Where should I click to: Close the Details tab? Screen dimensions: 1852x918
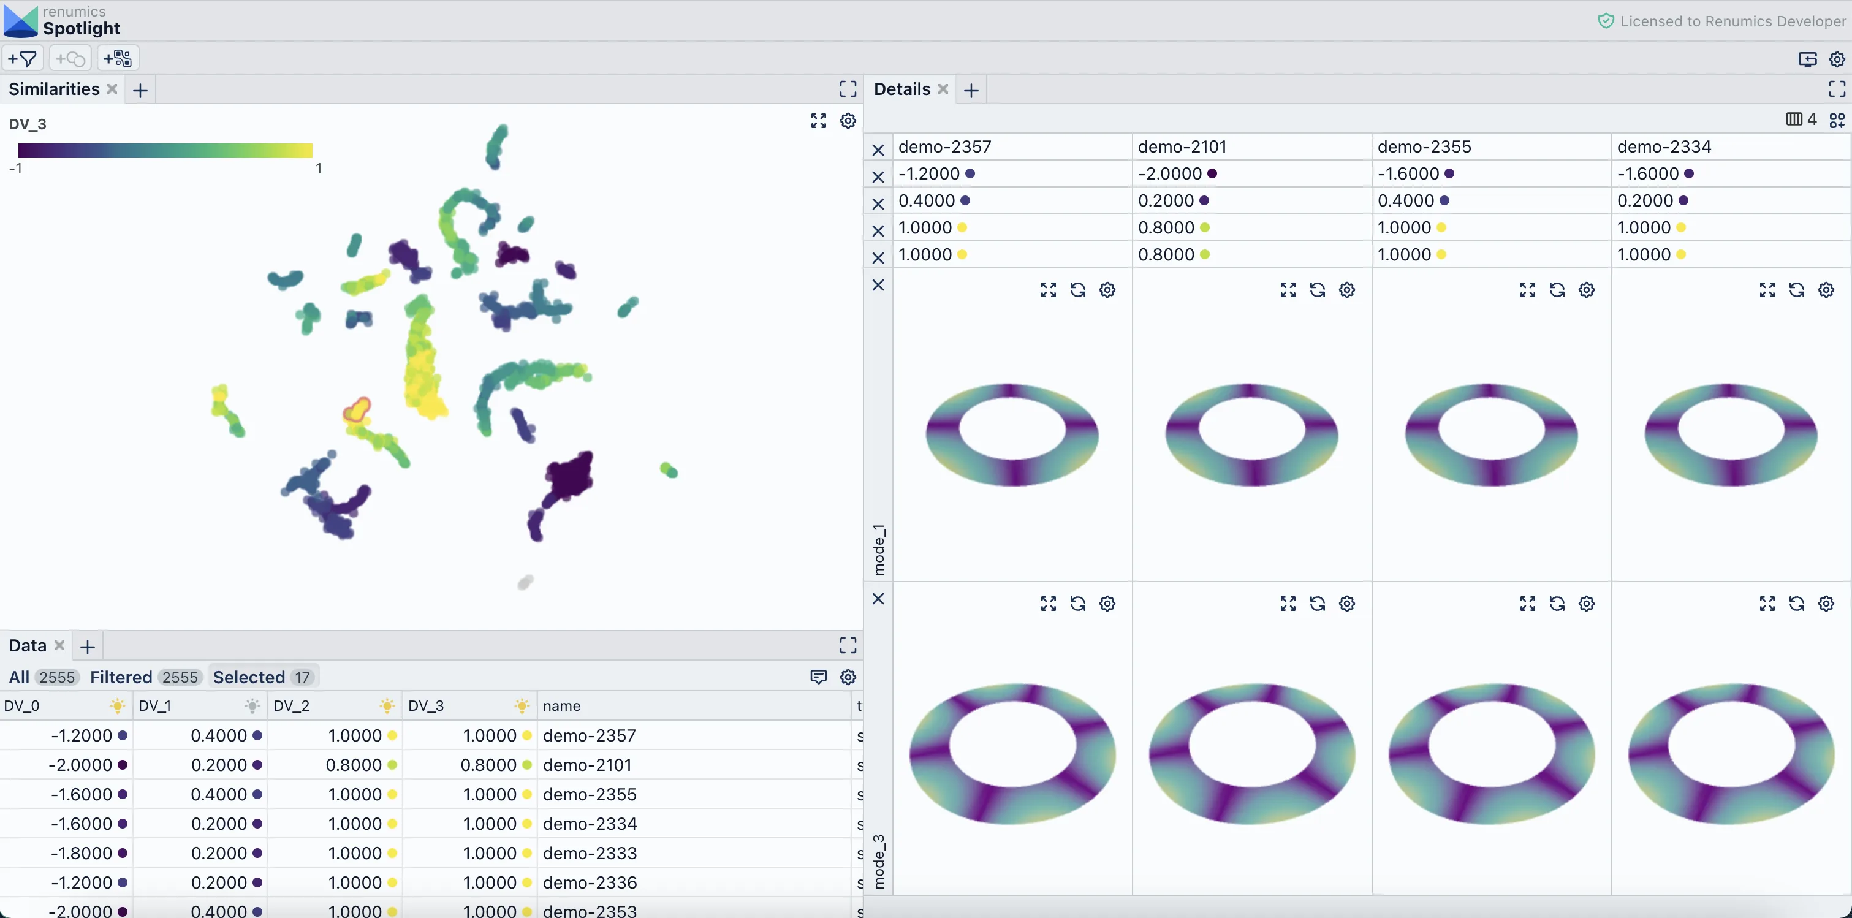[x=943, y=88]
